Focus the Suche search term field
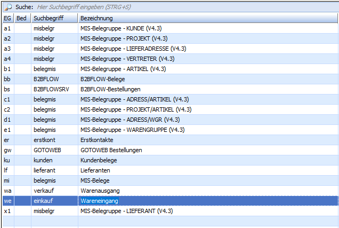 point(186,7)
